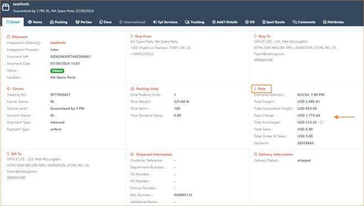Click Delivery Status value shipped
The width and height of the screenshot is (364, 206).
click(304, 160)
